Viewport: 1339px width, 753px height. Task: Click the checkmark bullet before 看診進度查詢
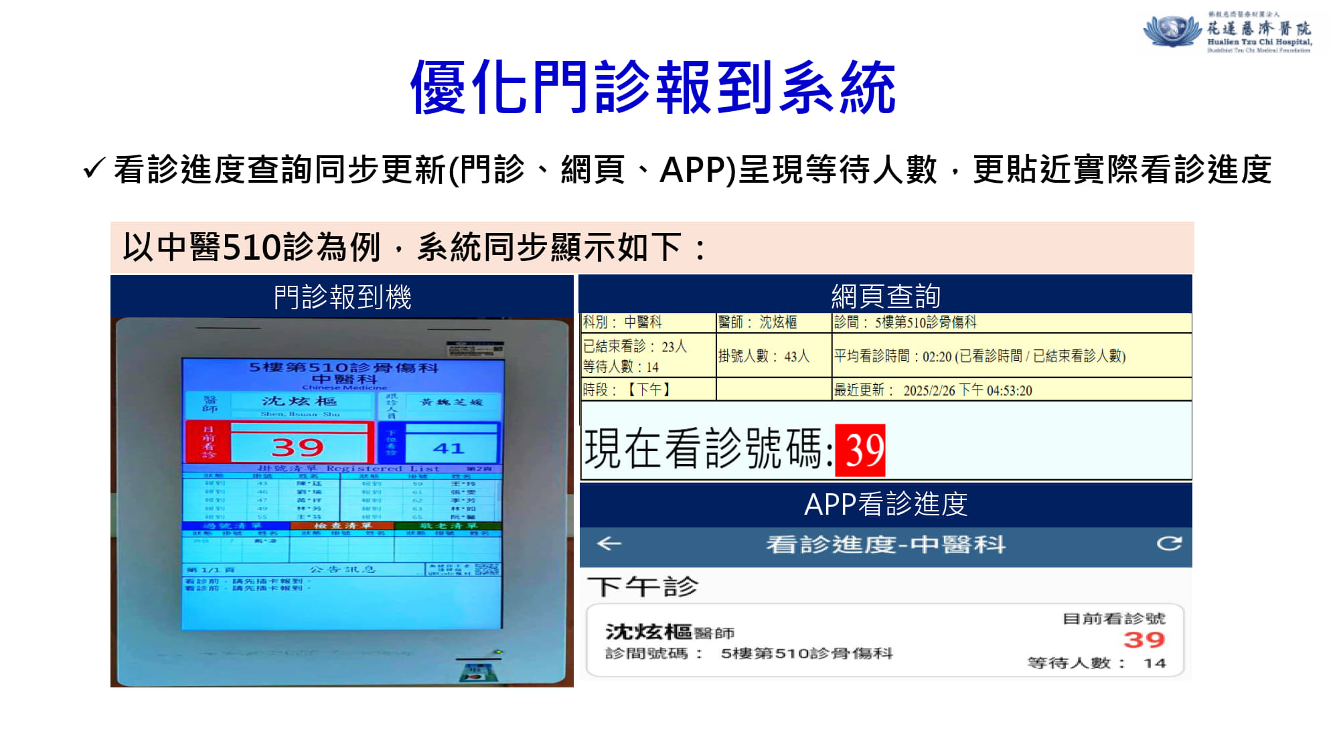94,168
